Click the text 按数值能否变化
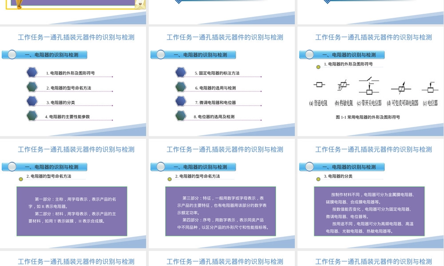Image resolution: width=444 pixels, height=266 pixels. pos(348,209)
